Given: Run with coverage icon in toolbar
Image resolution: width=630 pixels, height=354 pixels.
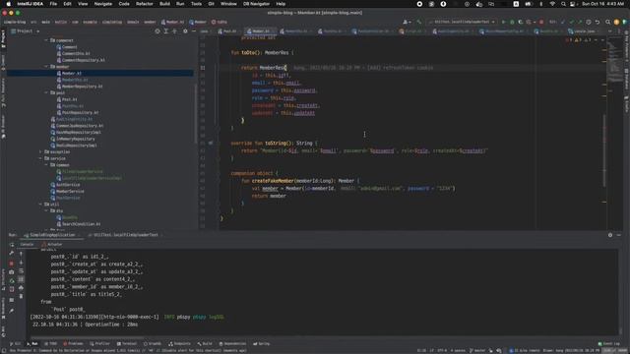Looking at the screenshot, I should point(521,22).
